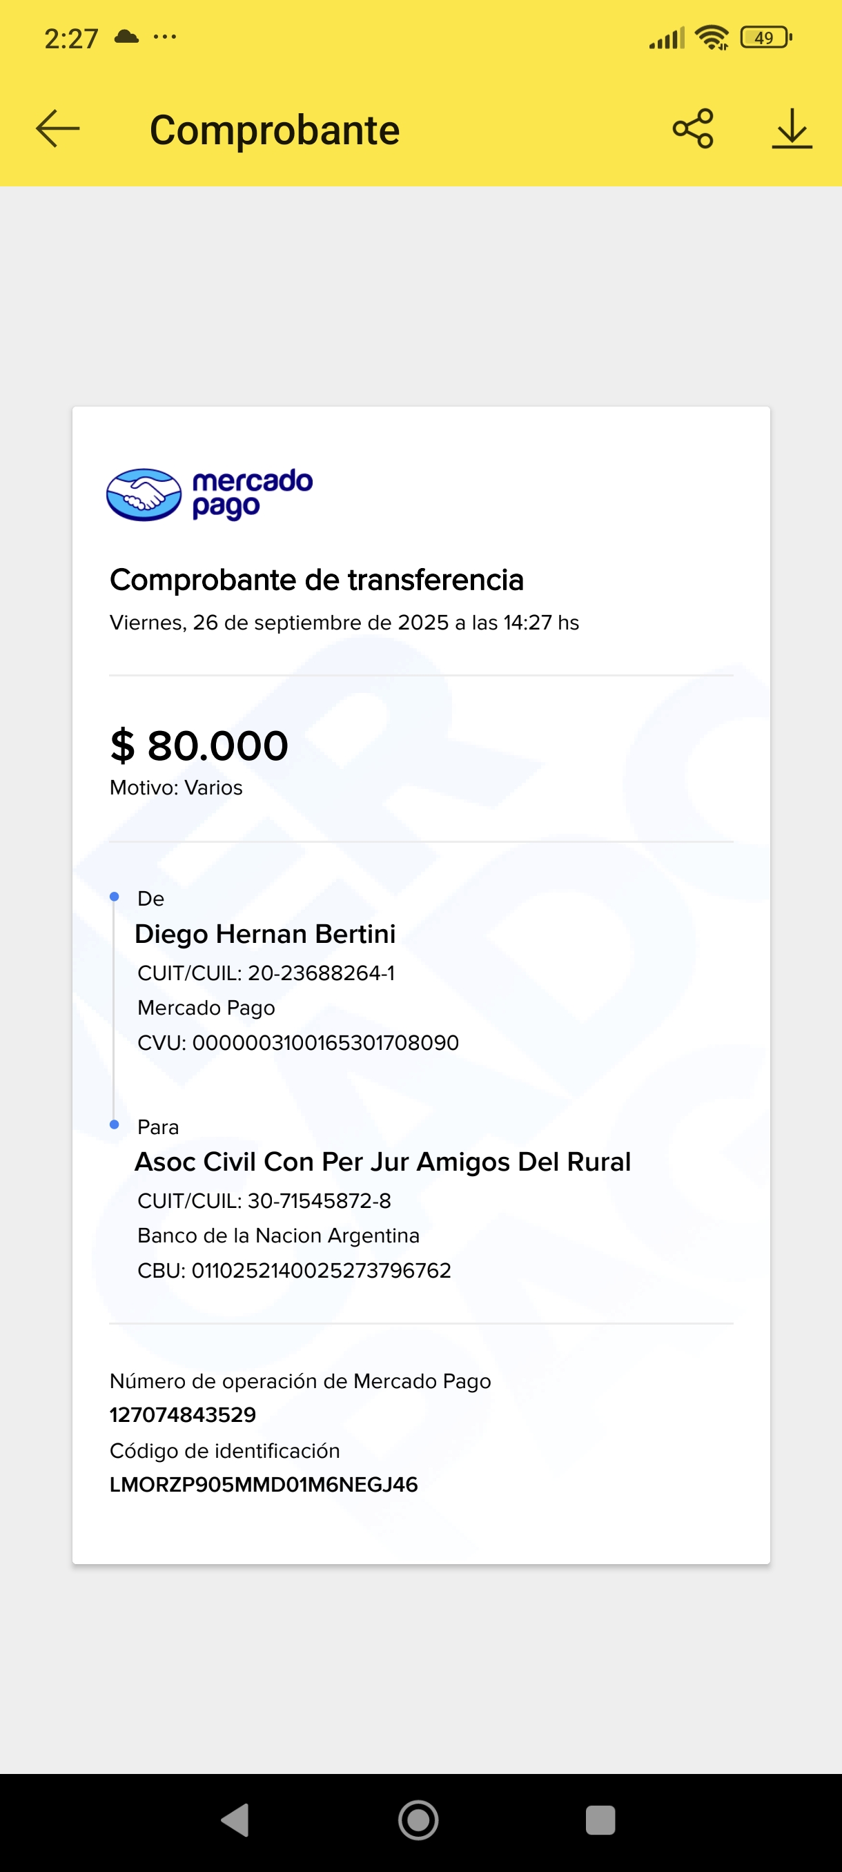Screen dimensions: 842x1872
Task: Tap the back arrow in header
Action: click(57, 128)
